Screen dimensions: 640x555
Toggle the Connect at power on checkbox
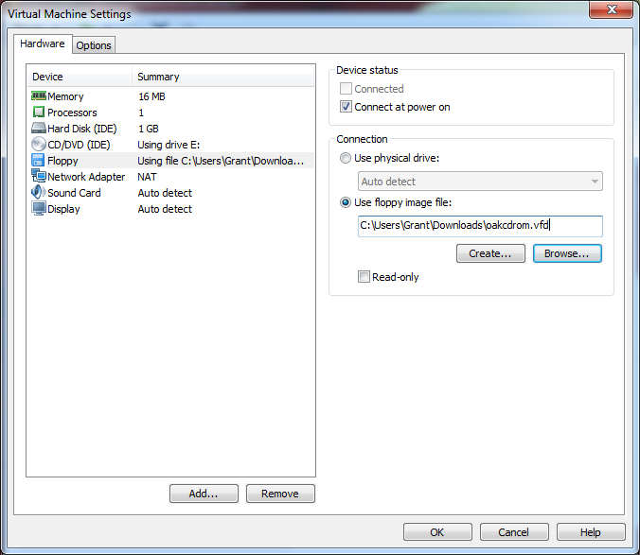coord(346,107)
